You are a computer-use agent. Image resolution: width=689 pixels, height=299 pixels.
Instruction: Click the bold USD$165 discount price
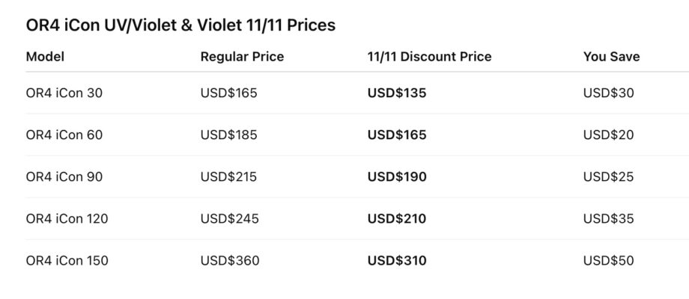(x=396, y=135)
